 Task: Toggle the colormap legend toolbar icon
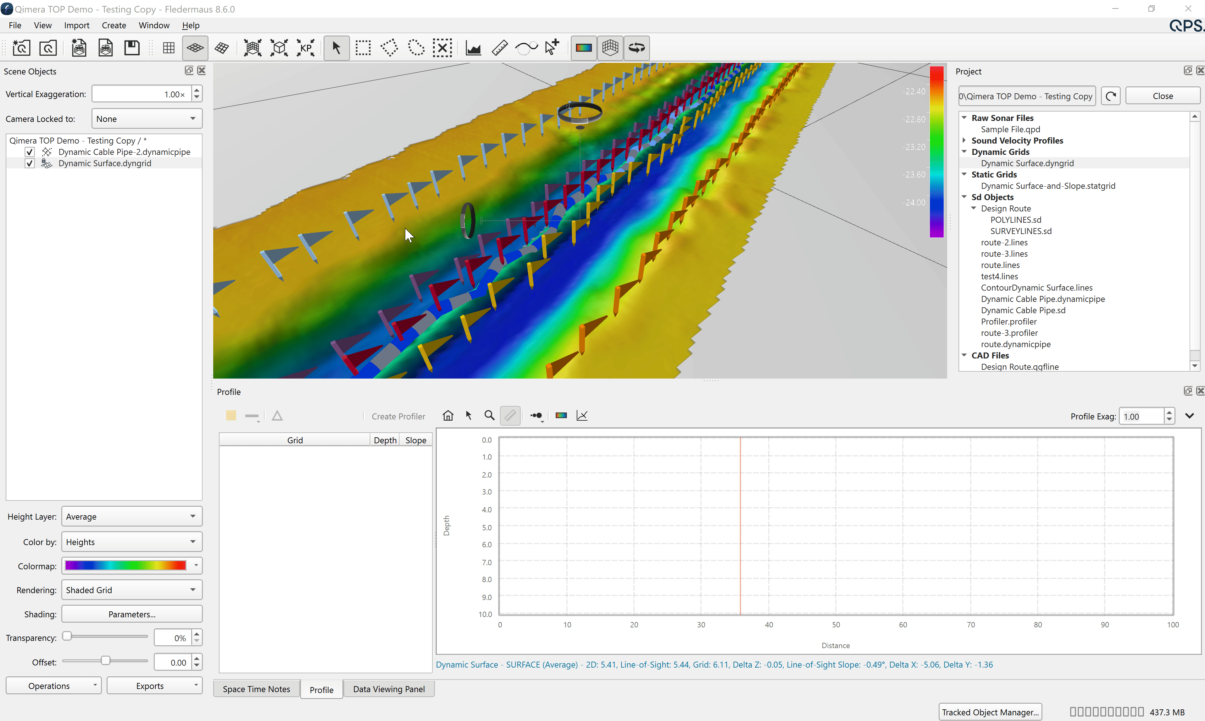584,48
